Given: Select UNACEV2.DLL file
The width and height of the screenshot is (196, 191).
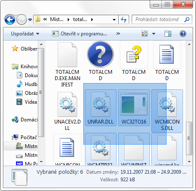Looking at the screenshot, I should [67, 111].
